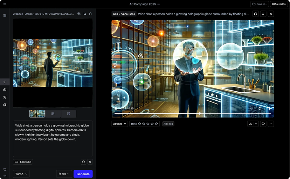This screenshot has height=179, width=290.
Task: Click the regenerate icon next to the prompt title
Action: 256,14
